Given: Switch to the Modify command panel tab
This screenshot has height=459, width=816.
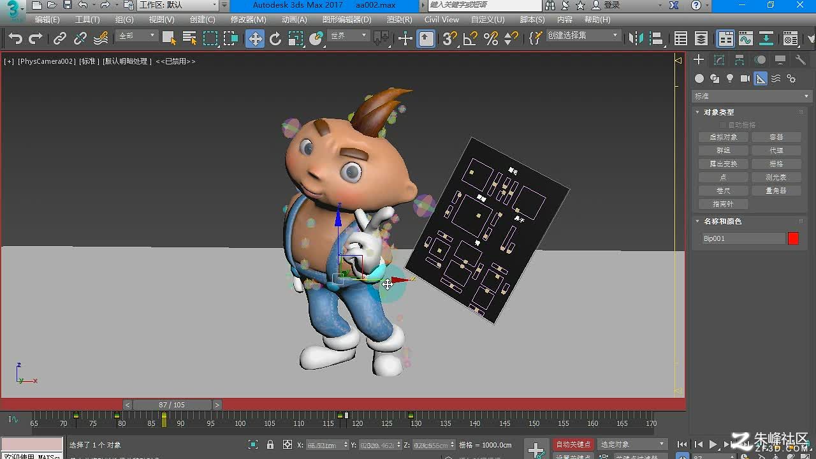Looking at the screenshot, I should pos(719,60).
